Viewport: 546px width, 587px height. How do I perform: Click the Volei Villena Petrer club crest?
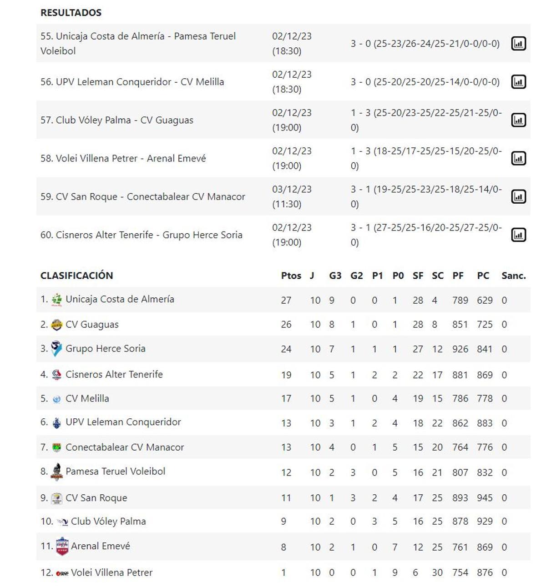coord(63,572)
